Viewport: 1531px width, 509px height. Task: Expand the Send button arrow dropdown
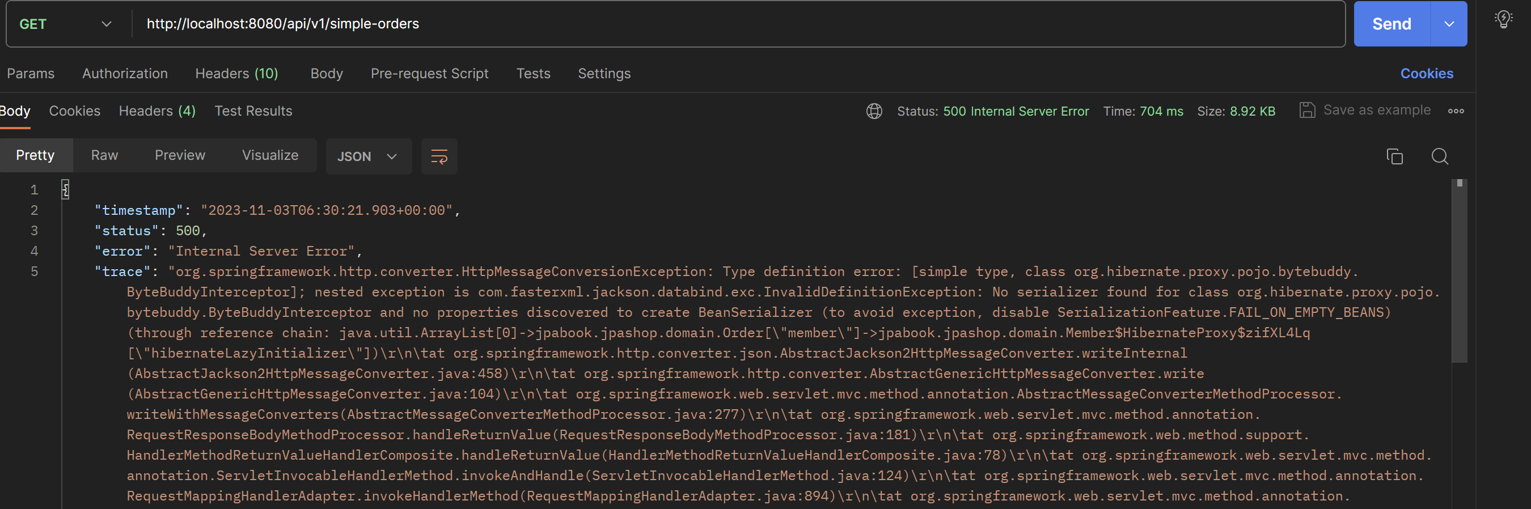1448,24
